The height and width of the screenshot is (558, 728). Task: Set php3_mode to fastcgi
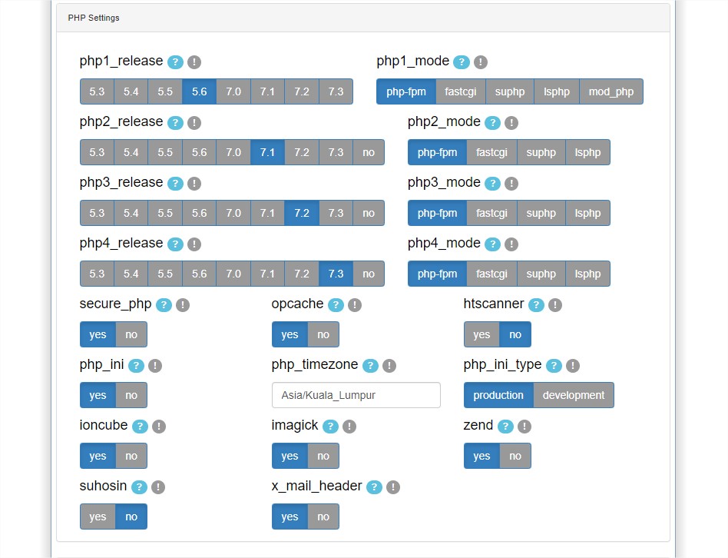pyautogui.click(x=491, y=213)
